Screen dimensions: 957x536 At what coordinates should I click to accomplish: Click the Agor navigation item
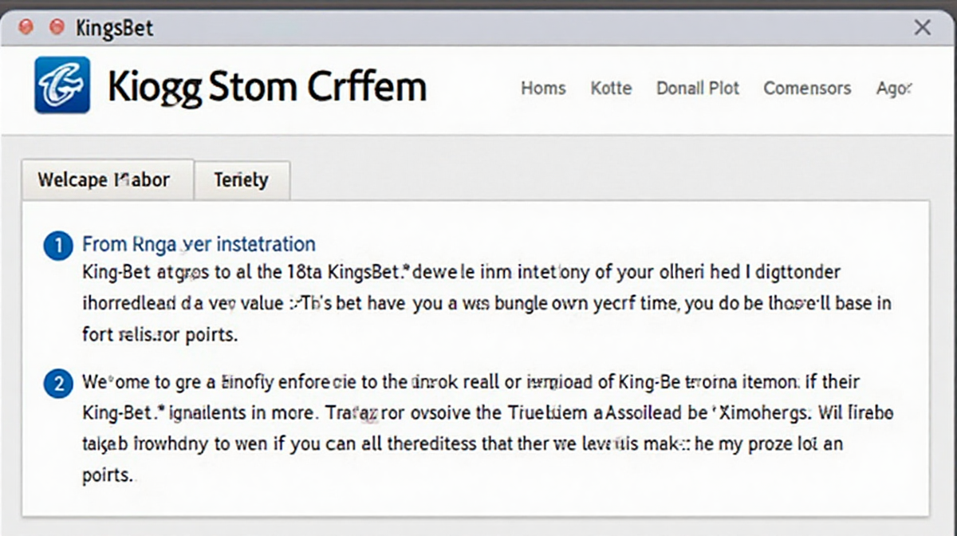tap(893, 88)
